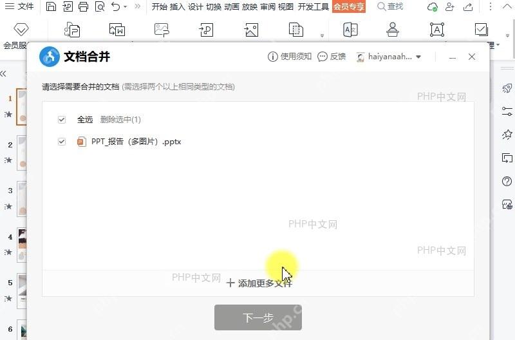This screenshot has height=340, width=515.
Task: Click the Print icon
Action: 84,6
